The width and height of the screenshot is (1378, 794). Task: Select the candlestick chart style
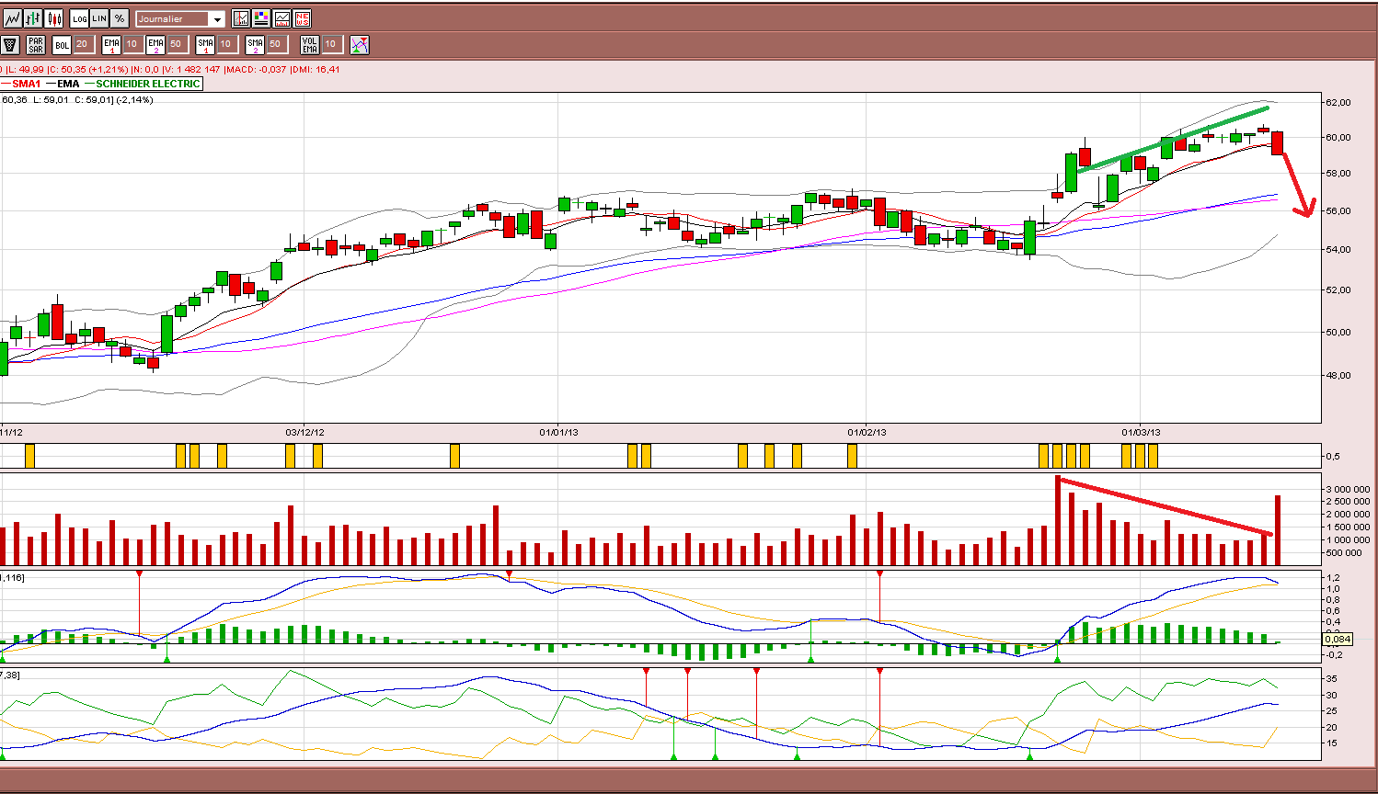point(54,18)
